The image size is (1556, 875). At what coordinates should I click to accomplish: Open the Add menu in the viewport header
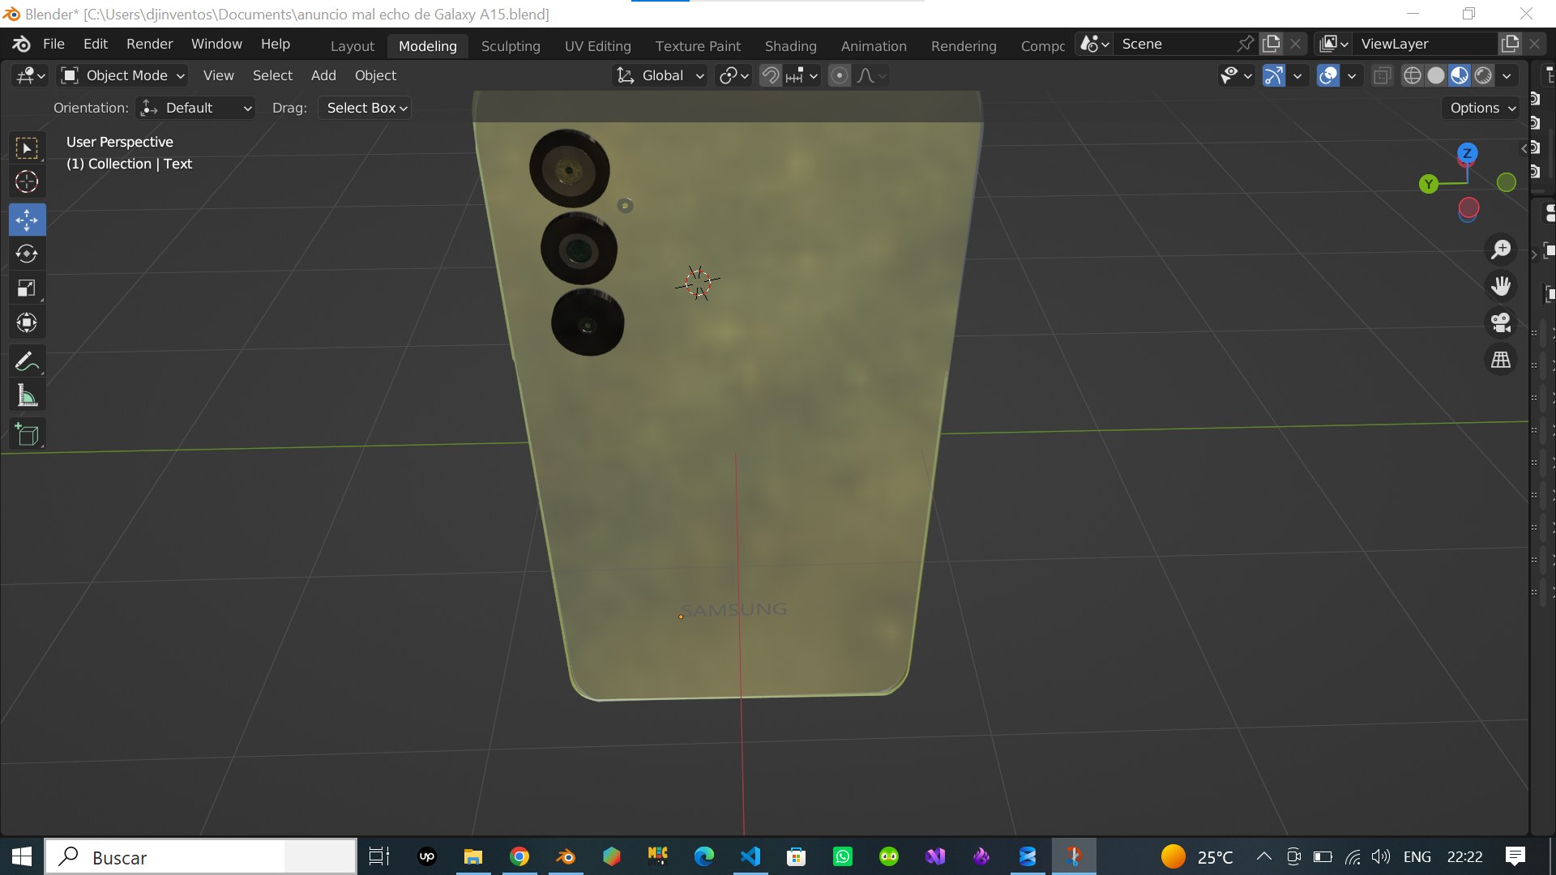323,75
